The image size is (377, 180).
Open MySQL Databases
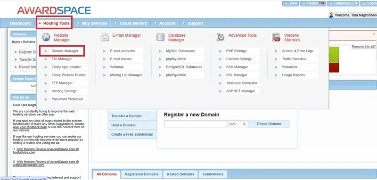coord(180,51)
